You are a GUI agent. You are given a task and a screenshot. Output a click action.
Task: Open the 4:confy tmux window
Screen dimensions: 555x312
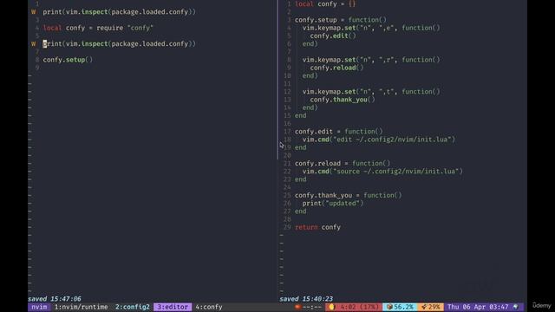209,307
